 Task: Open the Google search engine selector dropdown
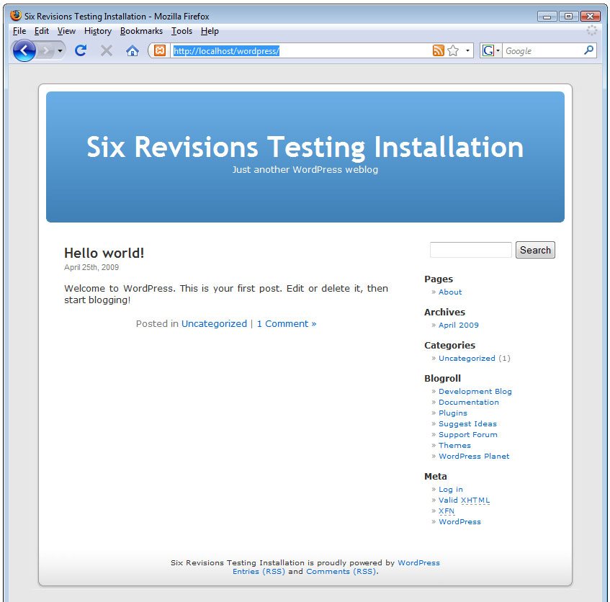pyautogui.click(x=492, y=50)
